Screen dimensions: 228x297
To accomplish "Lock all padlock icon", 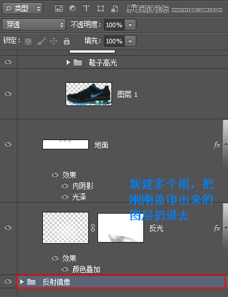I will coord(67,41).
